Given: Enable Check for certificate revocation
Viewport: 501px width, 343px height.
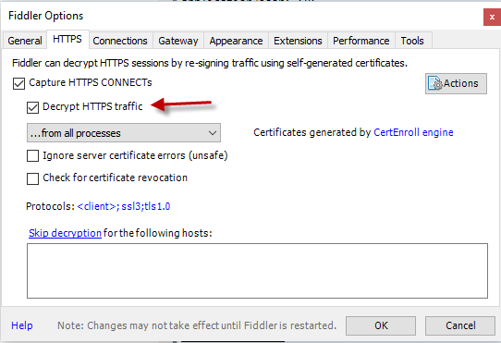Looking at the screenshot, I should 32,178.
